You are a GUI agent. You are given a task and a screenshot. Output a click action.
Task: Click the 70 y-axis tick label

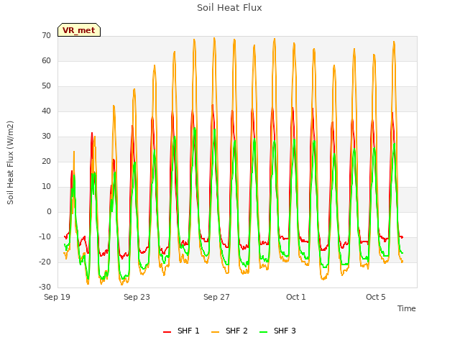(46, 36)
